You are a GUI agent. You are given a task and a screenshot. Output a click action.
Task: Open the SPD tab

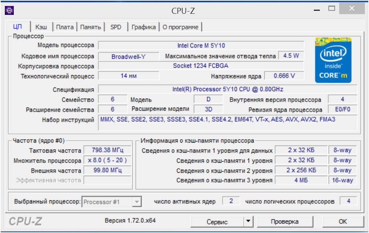[116, 27]
